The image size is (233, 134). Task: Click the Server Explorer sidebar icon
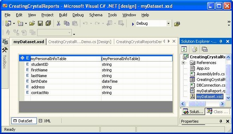click(x=5, y=42)
